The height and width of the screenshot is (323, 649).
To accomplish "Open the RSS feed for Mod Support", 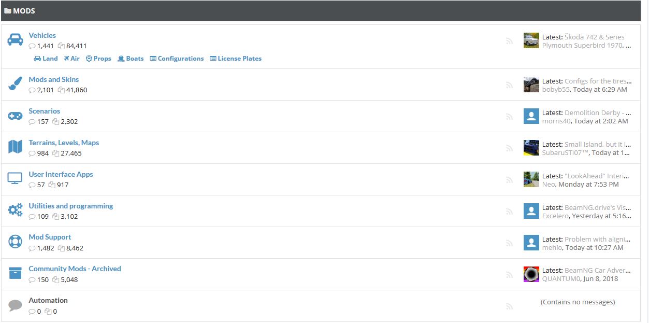I will click(x=510, y=243).
